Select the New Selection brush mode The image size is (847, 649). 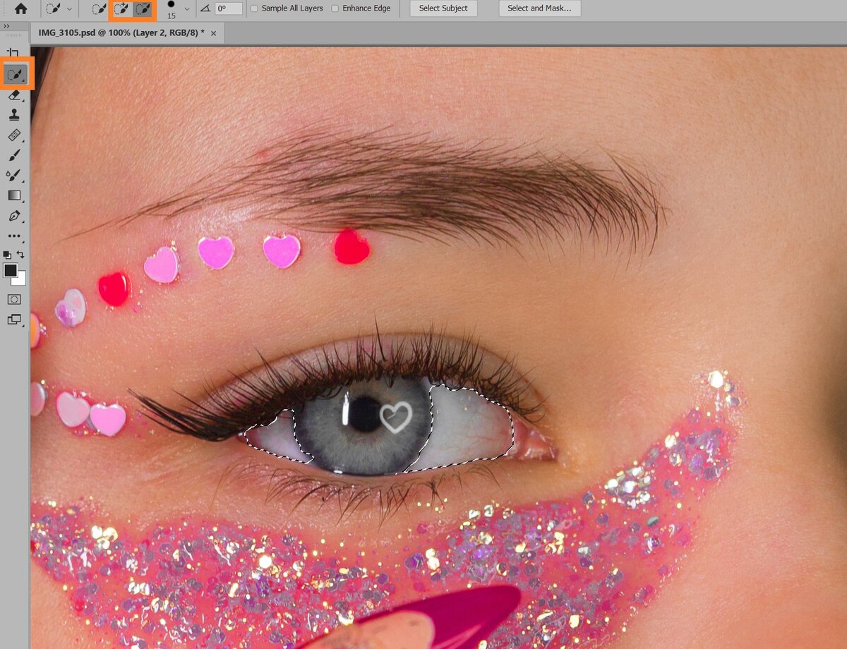click(x=100, y=9)
